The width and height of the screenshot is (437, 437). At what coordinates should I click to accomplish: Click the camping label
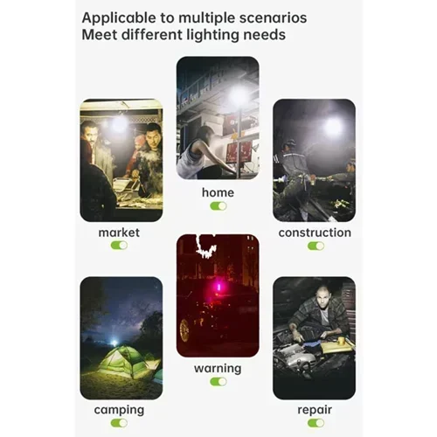tap(119, 410)
